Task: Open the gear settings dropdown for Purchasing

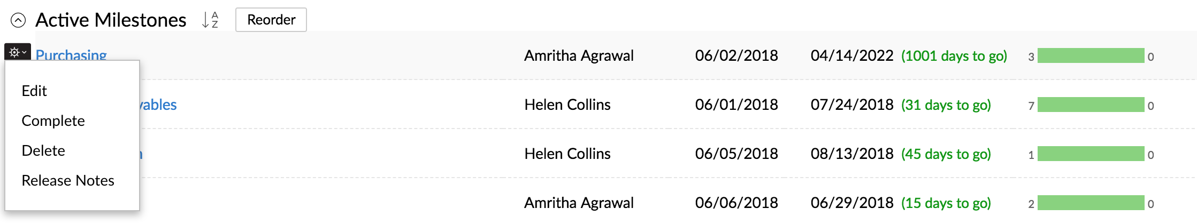Action: pos(18,52)
